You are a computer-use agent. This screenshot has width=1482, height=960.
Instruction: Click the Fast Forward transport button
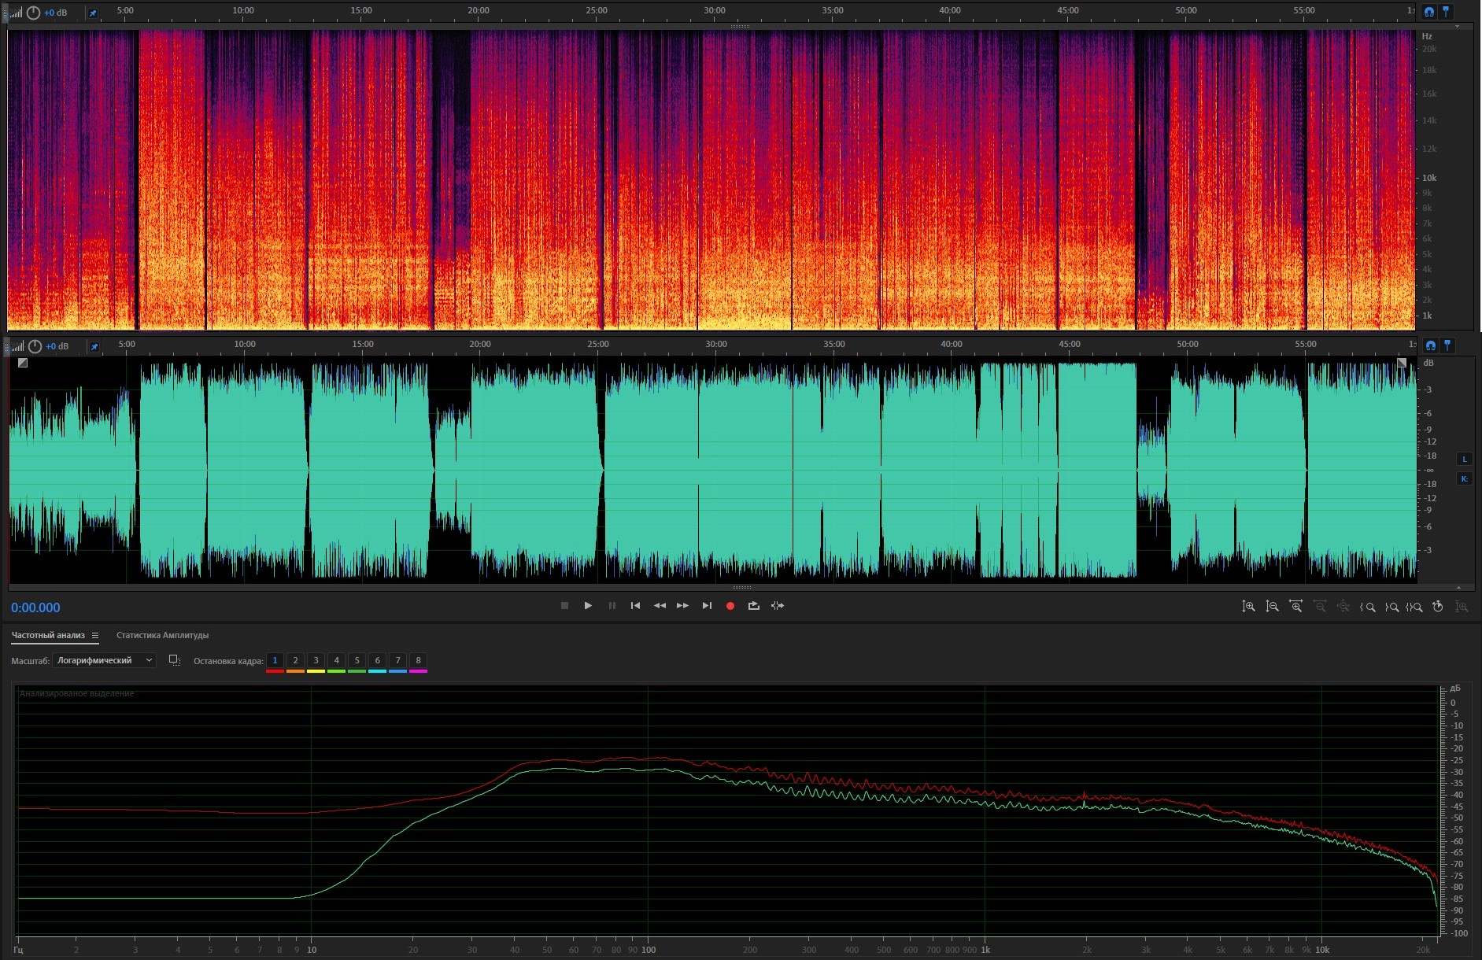tap(682, 606)
